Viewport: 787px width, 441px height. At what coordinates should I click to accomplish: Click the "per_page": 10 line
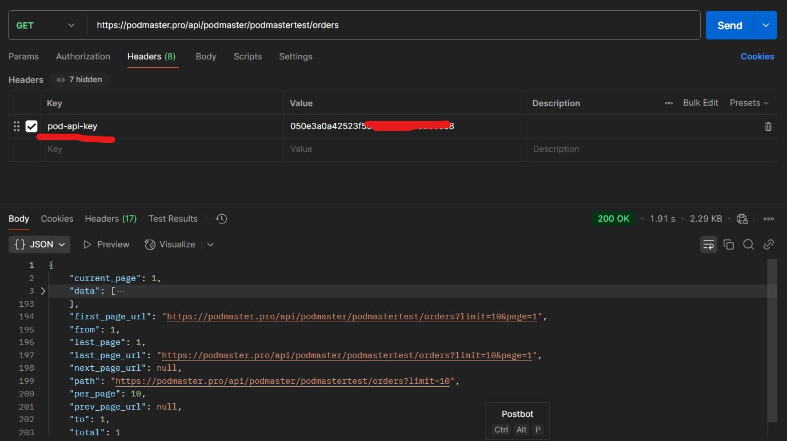107,394
